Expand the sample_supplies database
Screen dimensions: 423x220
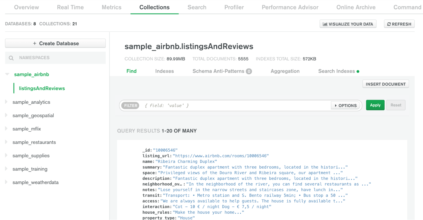coord(6,155)
